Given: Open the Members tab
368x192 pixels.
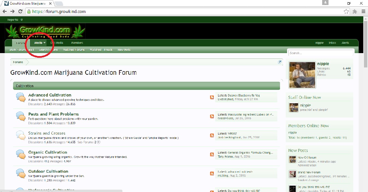Looking at the screenshot, I should (x=77, y=43).
